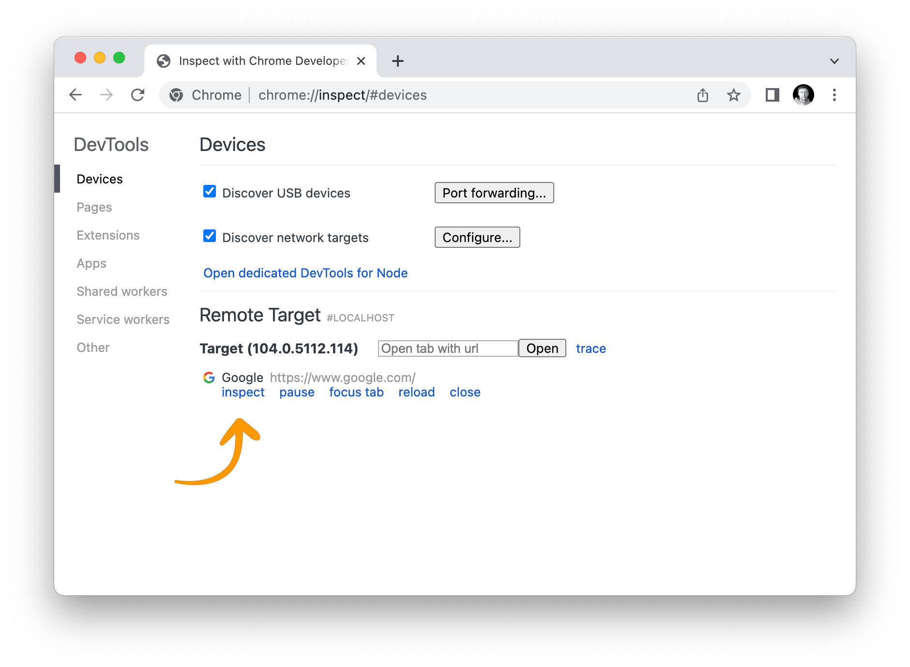The image size is (910, 667).
Task: Click the forward navigation arrow
Action: tap(106, 95)
